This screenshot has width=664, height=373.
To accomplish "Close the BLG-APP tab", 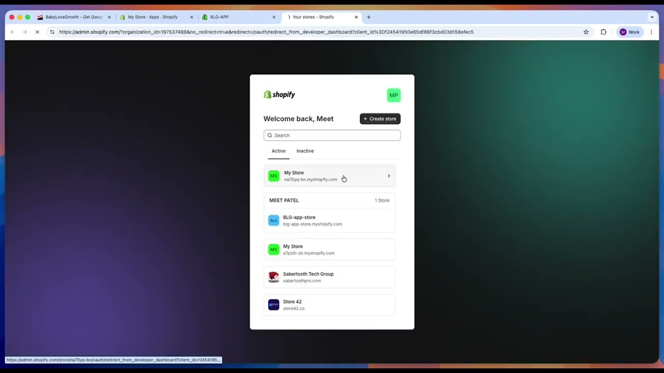I will click(x=274, y=17).
